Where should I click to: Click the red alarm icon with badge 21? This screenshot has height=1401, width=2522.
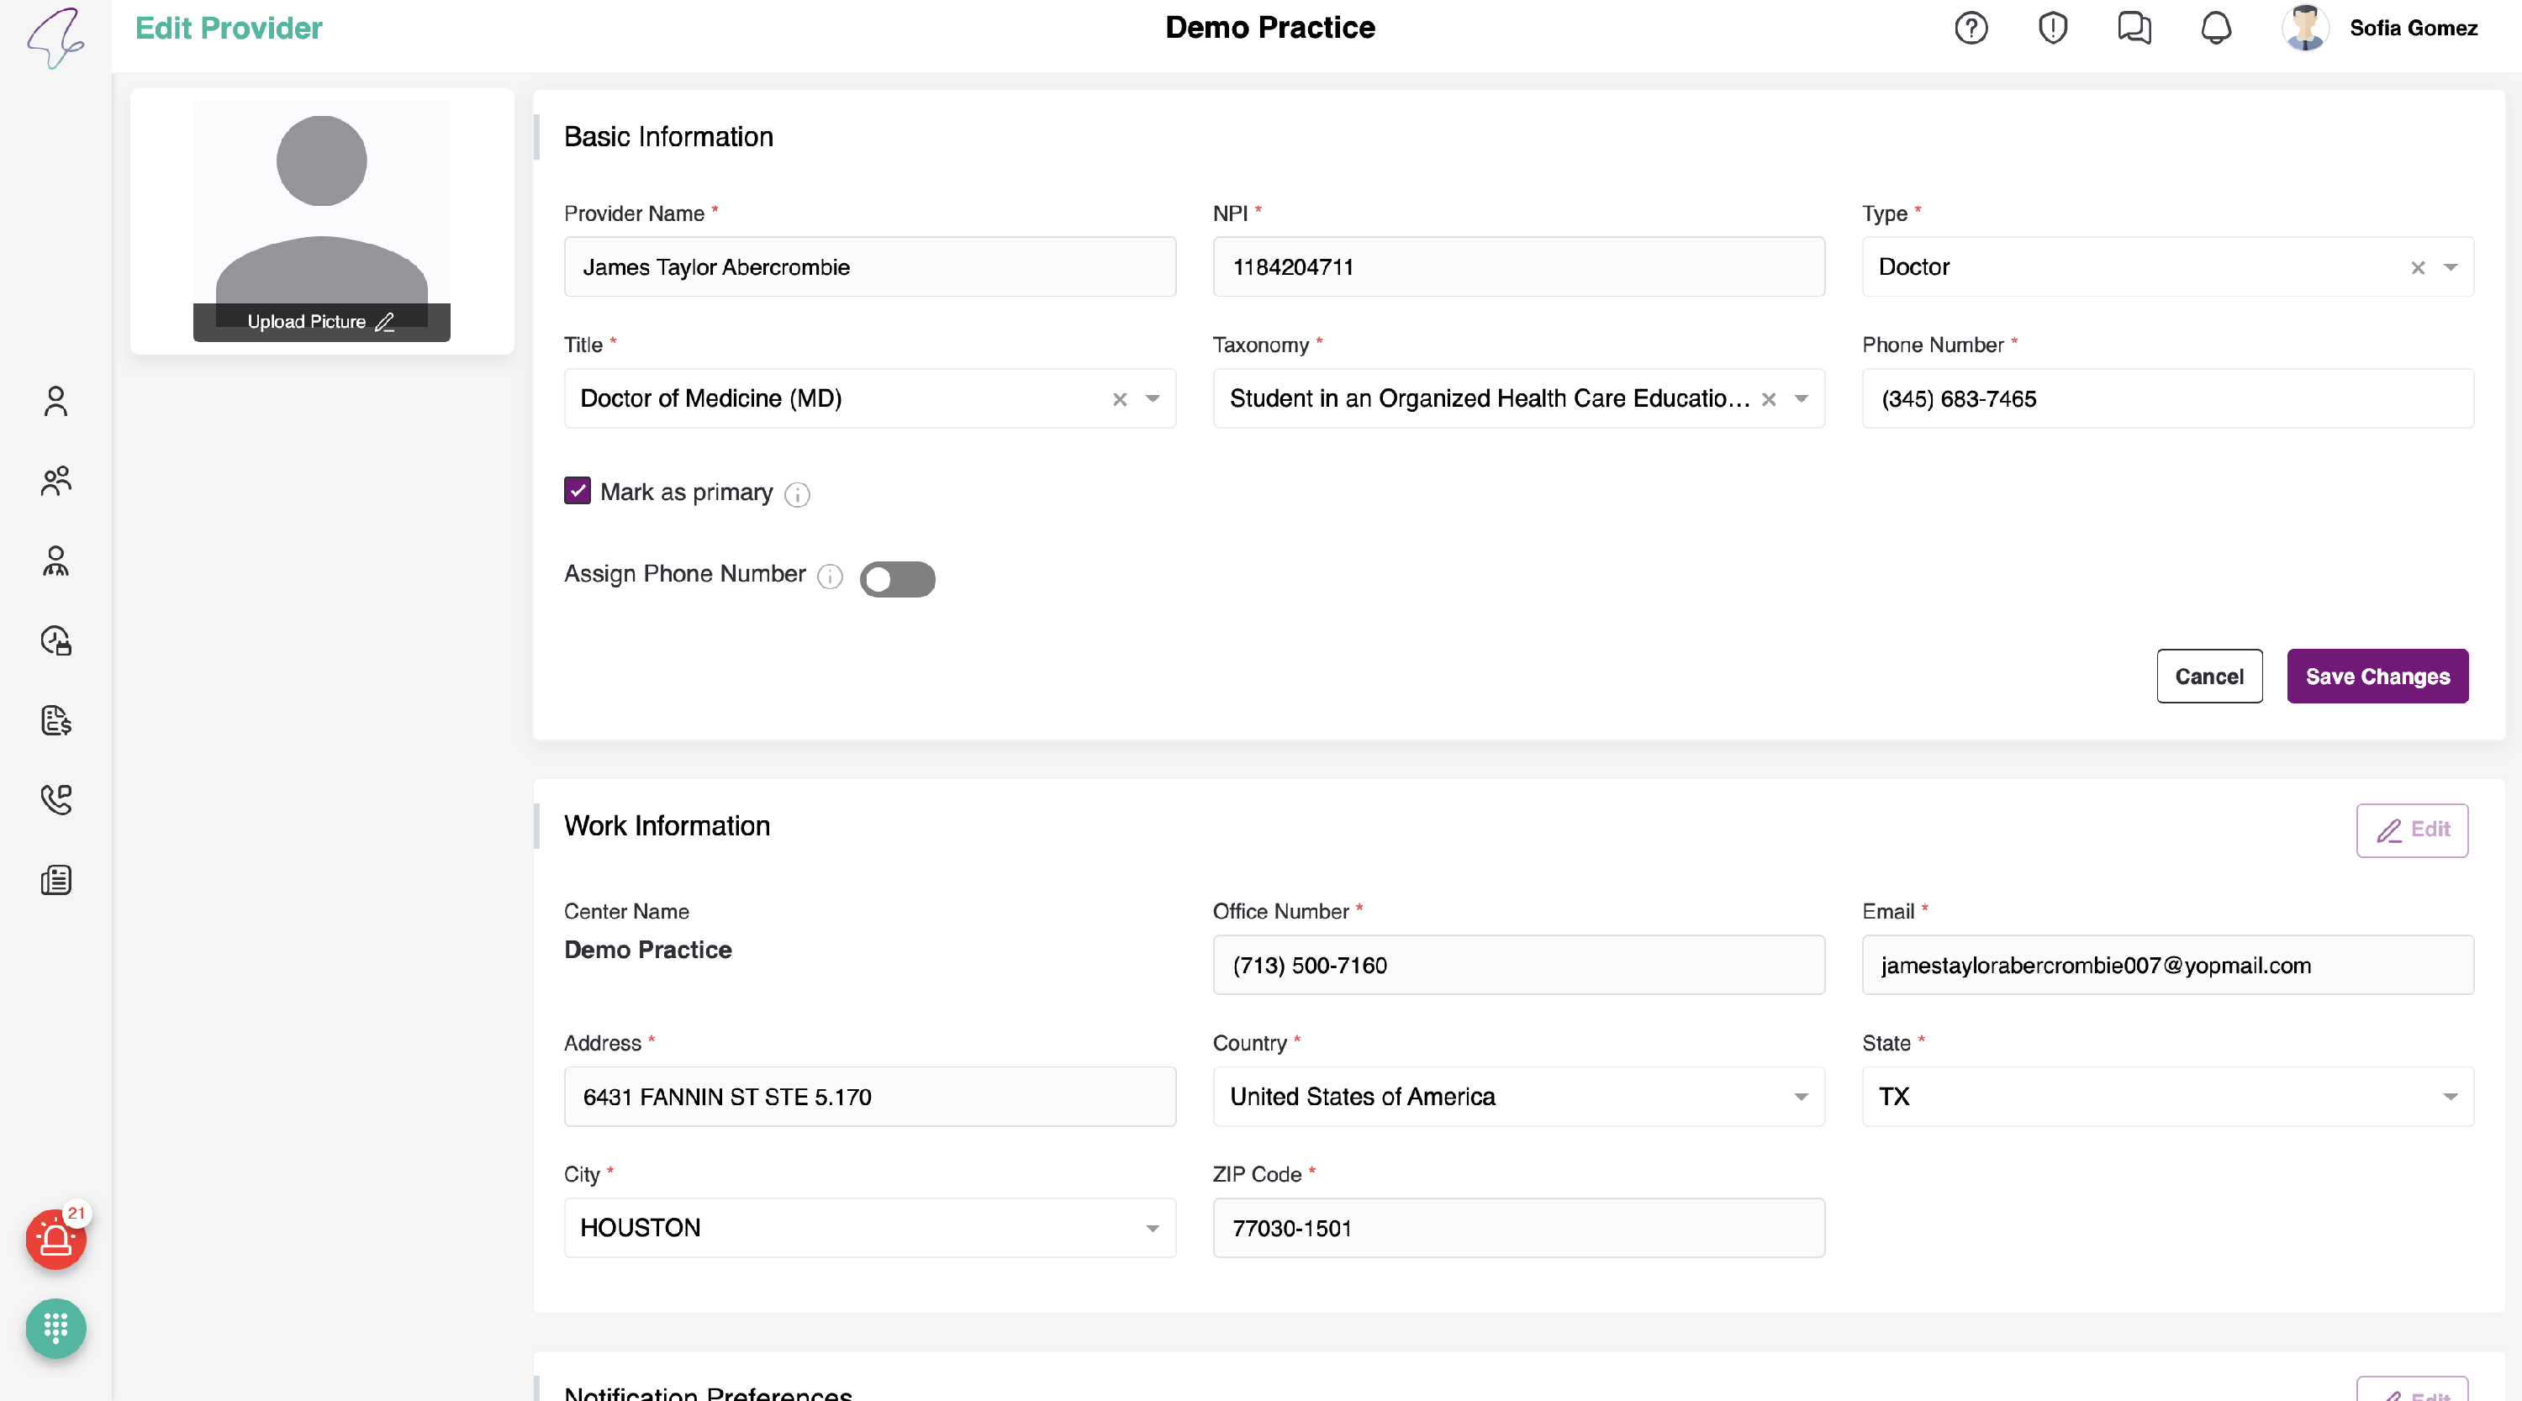coord(55,1240)
